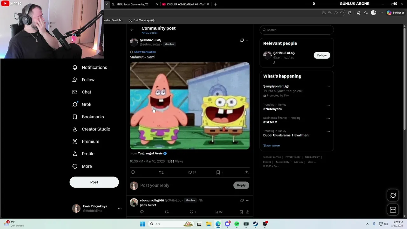Share the Mahmut – Sami post
Image resolution: width=407 pixels, height=229 pixels.
246,172
